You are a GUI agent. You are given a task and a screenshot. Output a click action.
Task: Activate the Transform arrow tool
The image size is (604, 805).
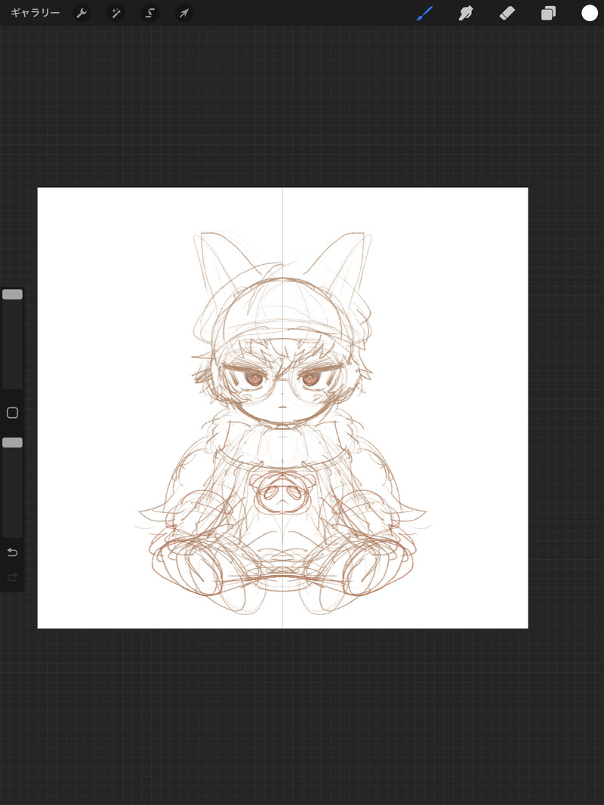184,13
